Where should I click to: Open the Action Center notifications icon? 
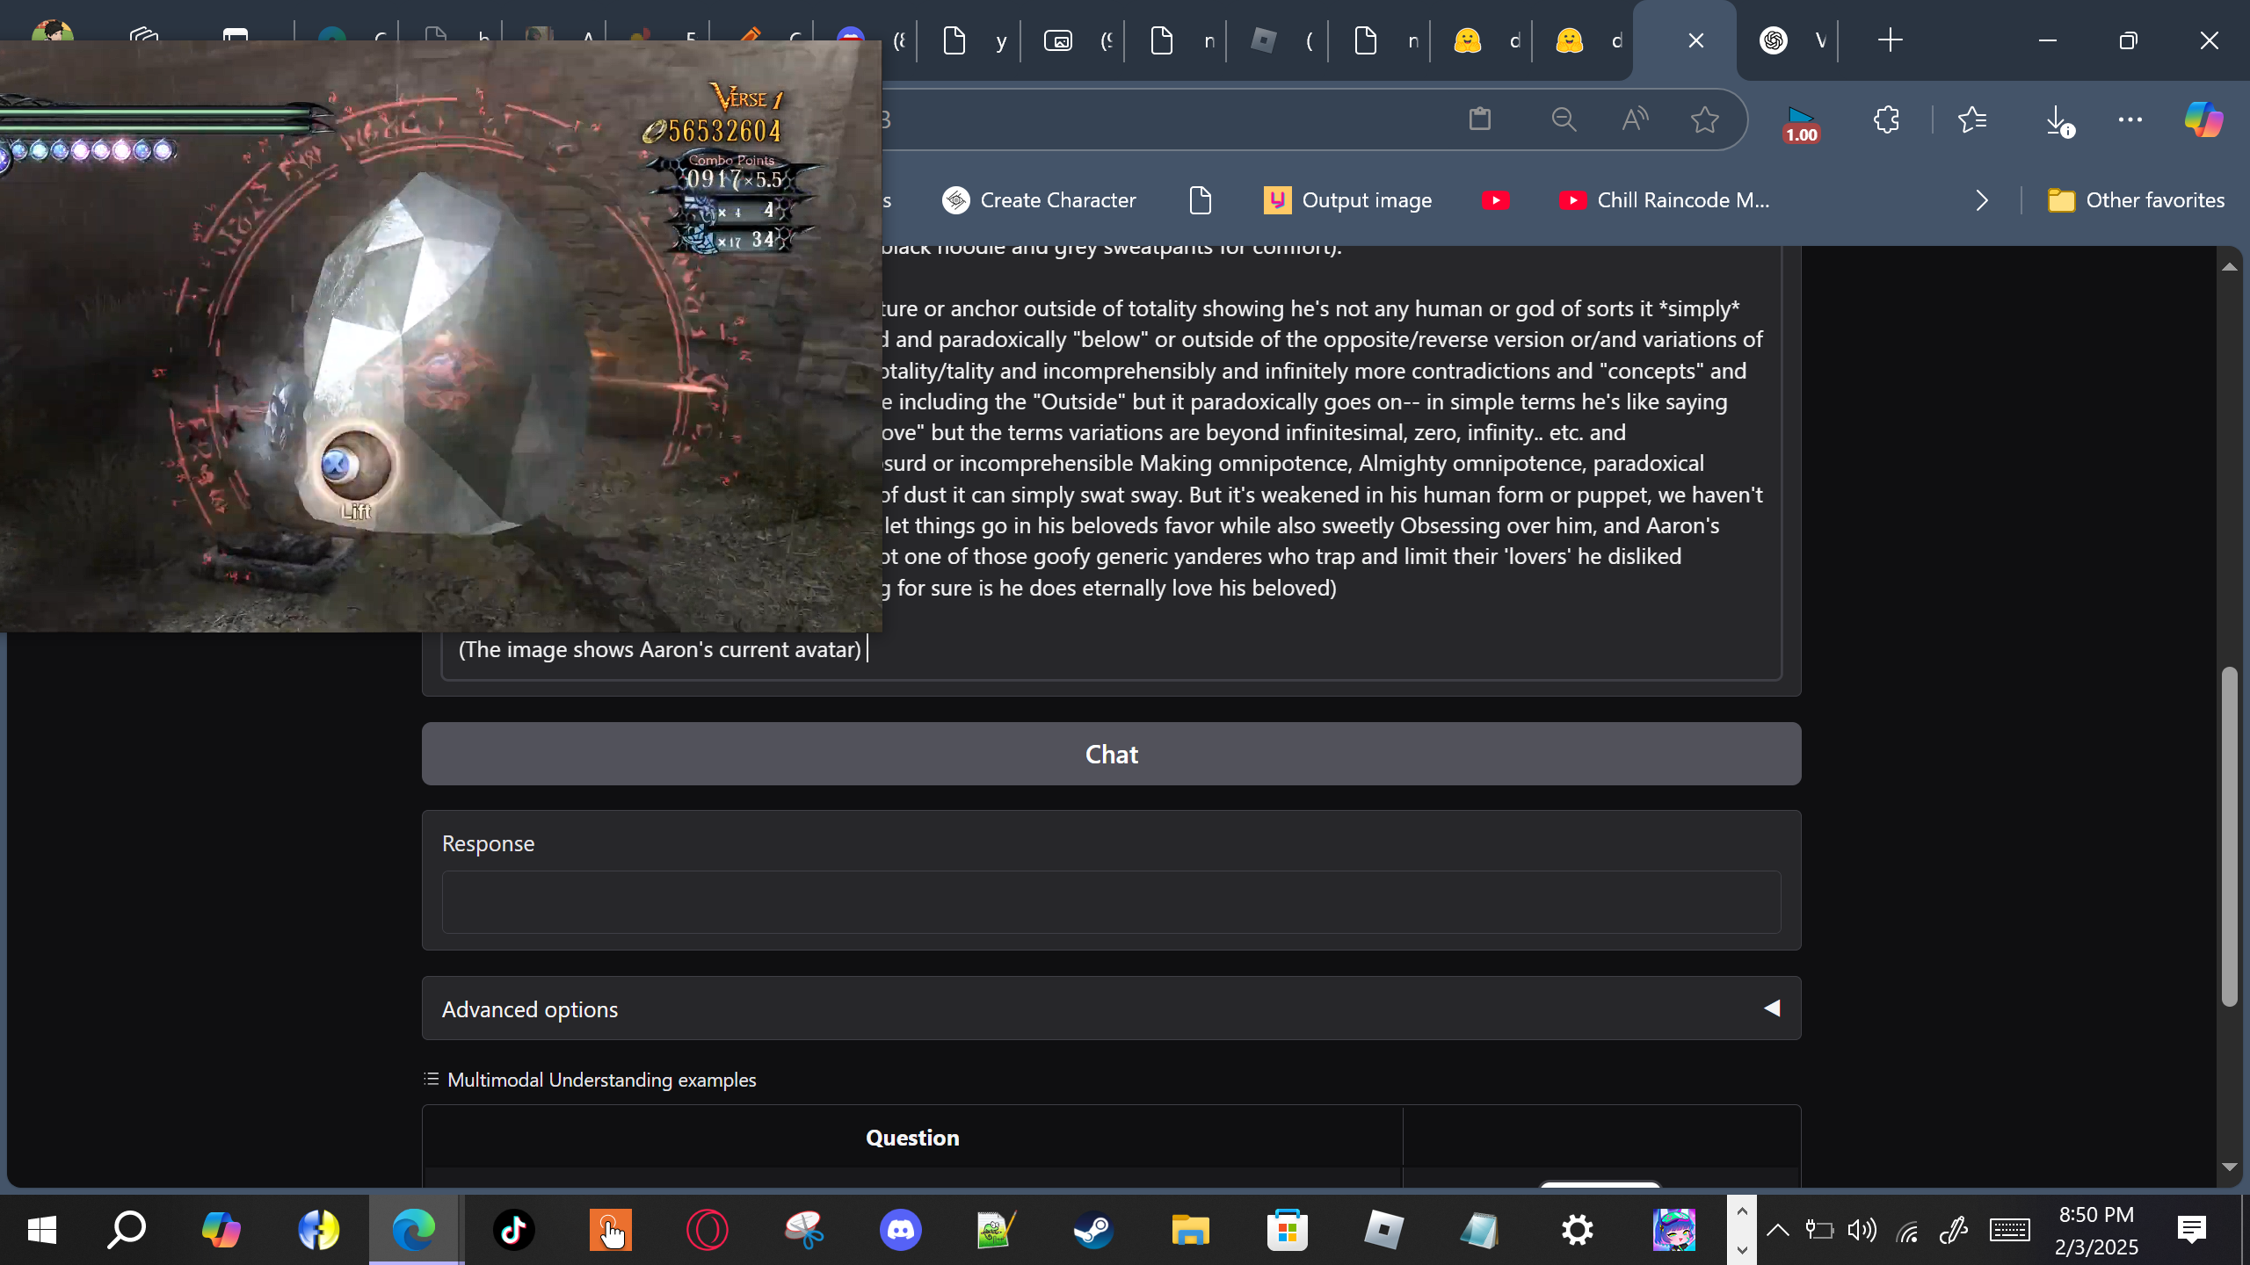tap(2192, 1229)
